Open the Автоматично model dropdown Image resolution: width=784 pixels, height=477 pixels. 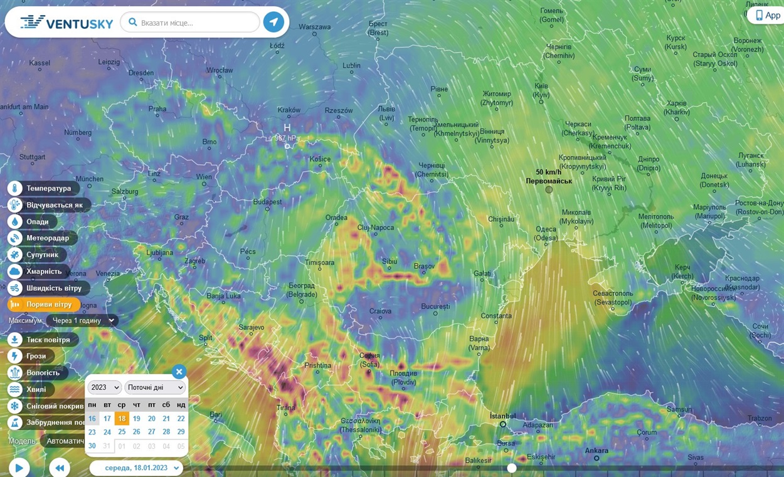click(x=63, y=441)
